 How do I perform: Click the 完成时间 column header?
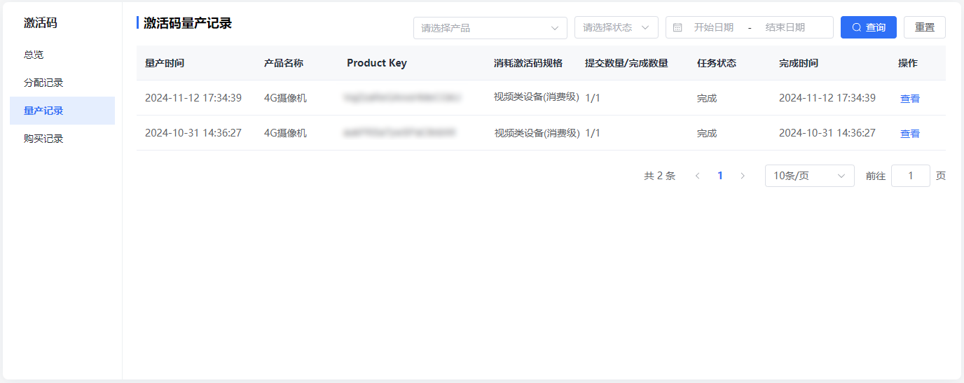coord(799,63)
